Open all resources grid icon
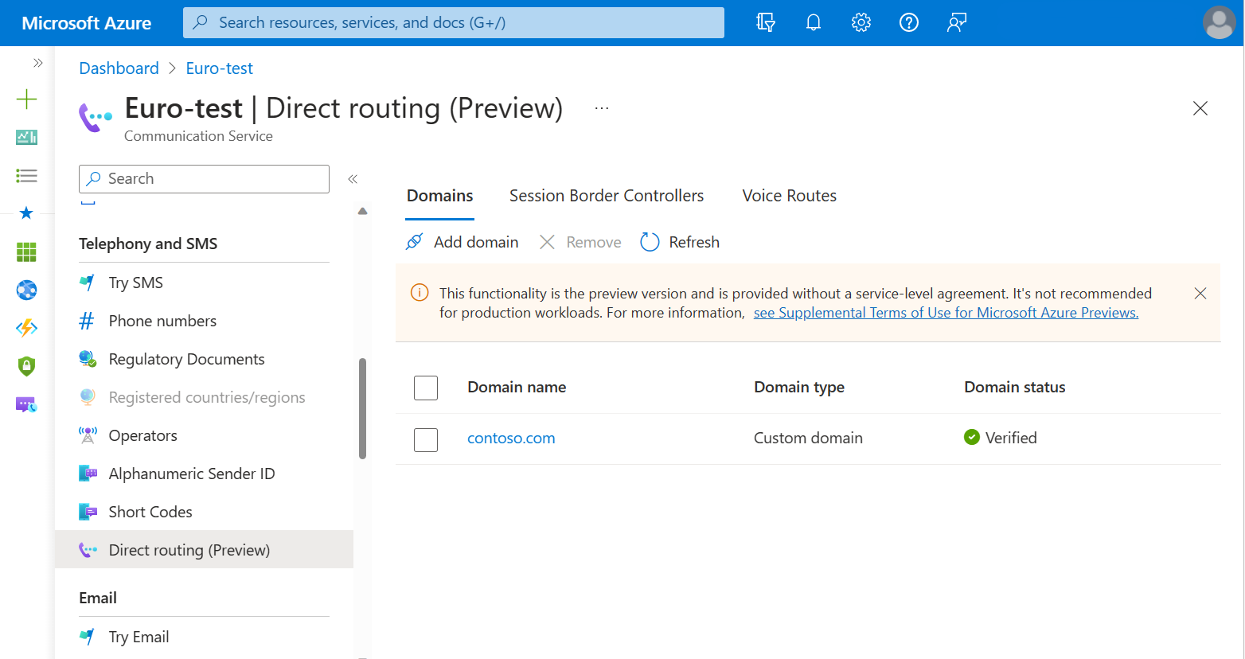Image resolution: width=1245 pixels, height=659 pixels. (26, 252)
